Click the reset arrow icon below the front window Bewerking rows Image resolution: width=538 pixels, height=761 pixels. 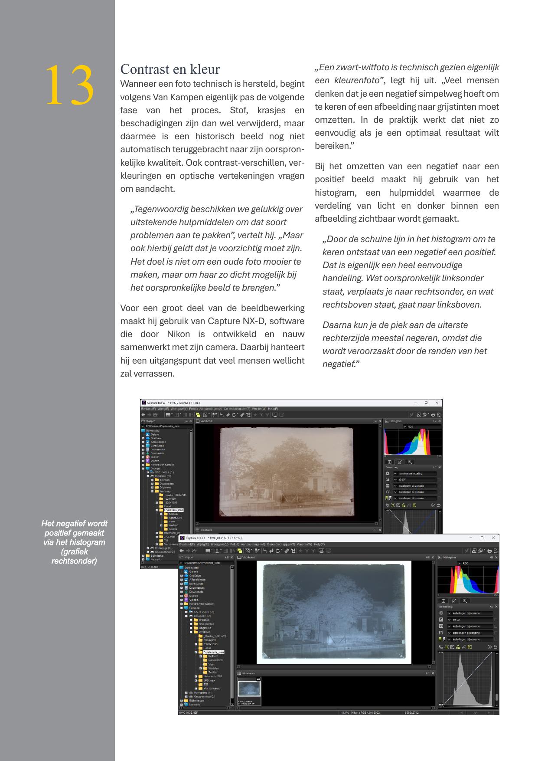coord(496,647)
